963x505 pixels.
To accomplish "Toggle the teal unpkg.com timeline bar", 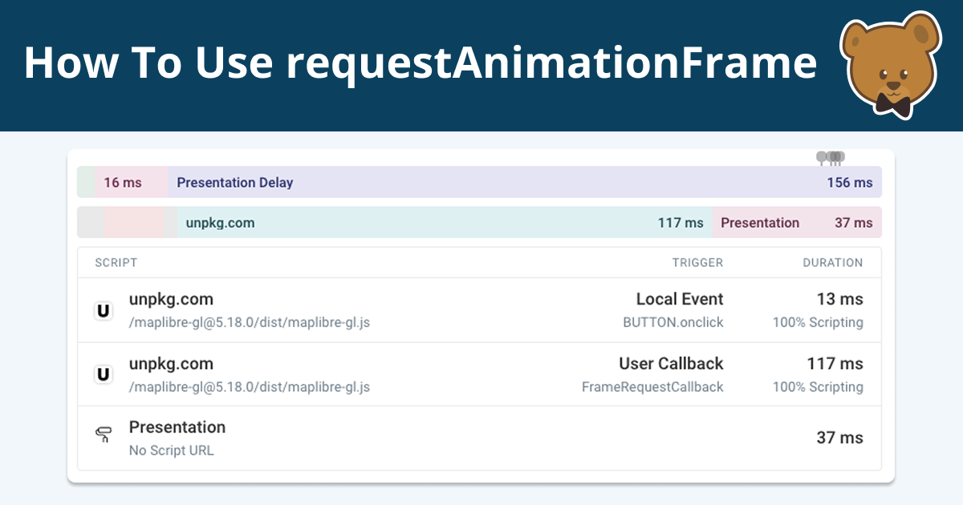I will click(x=441, y=222).
